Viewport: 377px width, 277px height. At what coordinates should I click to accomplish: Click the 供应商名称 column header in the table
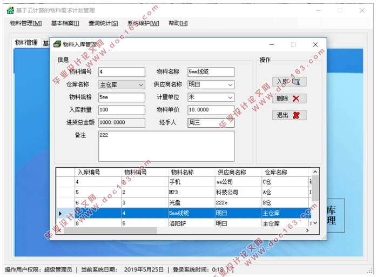pyautogui.click(x=238, y=172)
